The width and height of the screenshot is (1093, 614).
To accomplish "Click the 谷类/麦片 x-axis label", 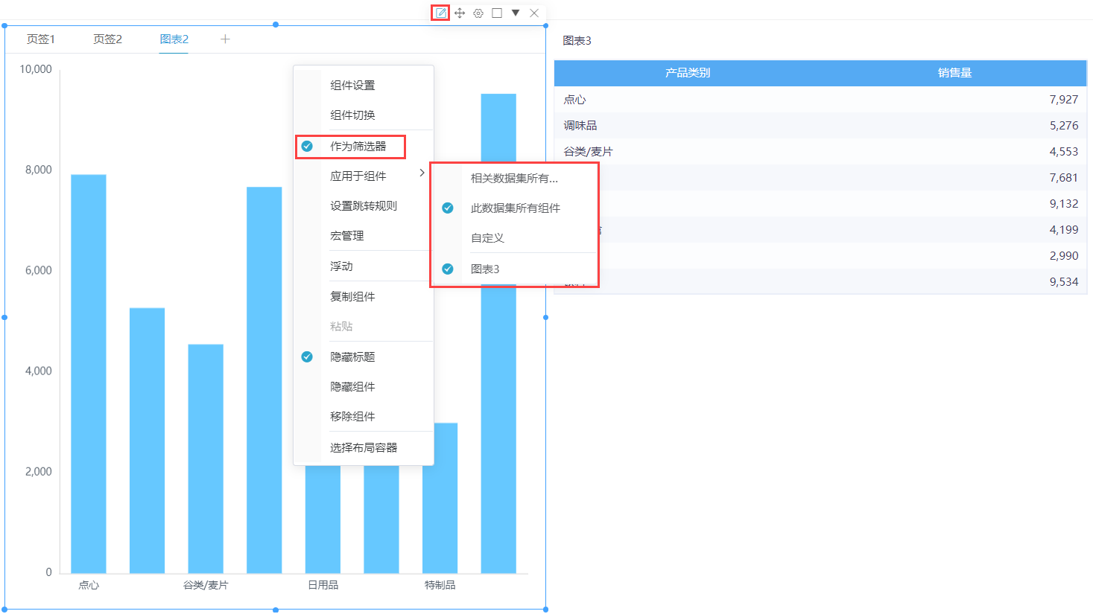I will point(206,586).
